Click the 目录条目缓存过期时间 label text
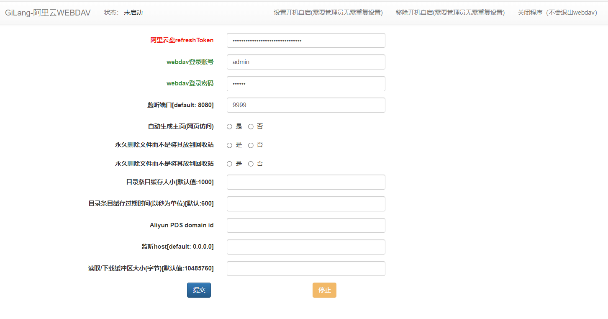The image size is (608, 319). point(151,203)
